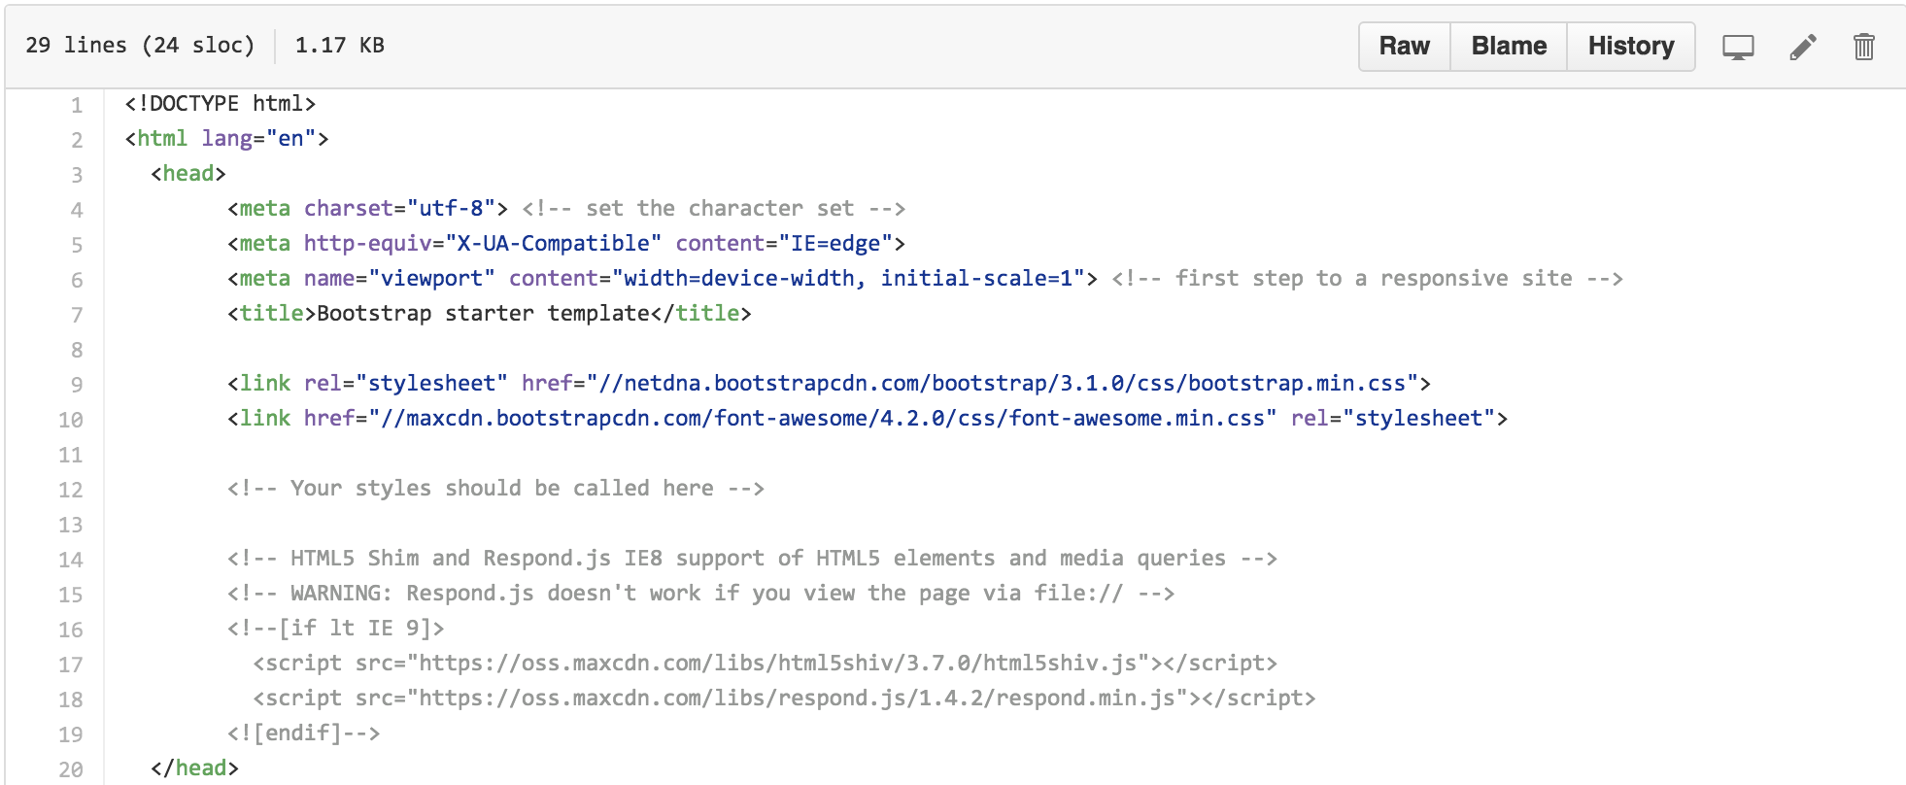The height and width of the screenshot is (785, 1906).
Task: Click the "WARNING: Respond.js doesn't work" comment
Action: click(x=700, y=594)
